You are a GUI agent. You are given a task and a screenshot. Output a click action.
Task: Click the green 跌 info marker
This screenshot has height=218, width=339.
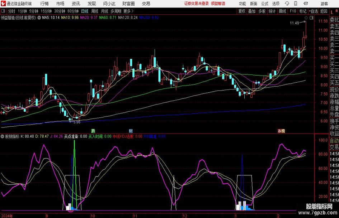tap(93, 131)
